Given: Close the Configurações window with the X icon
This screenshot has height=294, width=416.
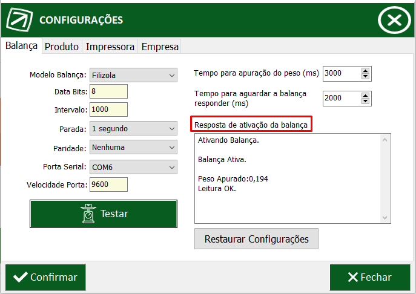Looking at the screenshot, I should [394, 20].
